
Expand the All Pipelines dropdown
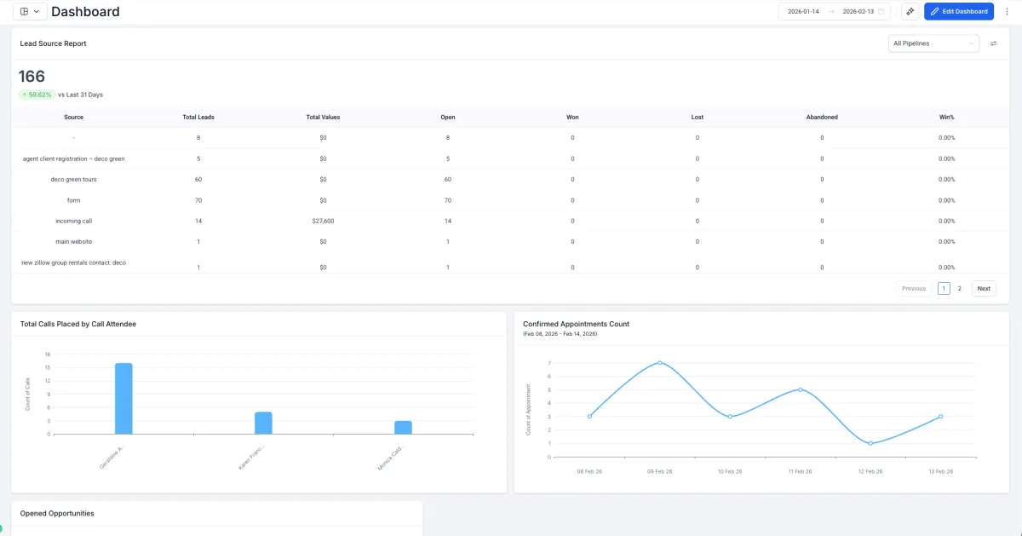[x=933, y=43]
